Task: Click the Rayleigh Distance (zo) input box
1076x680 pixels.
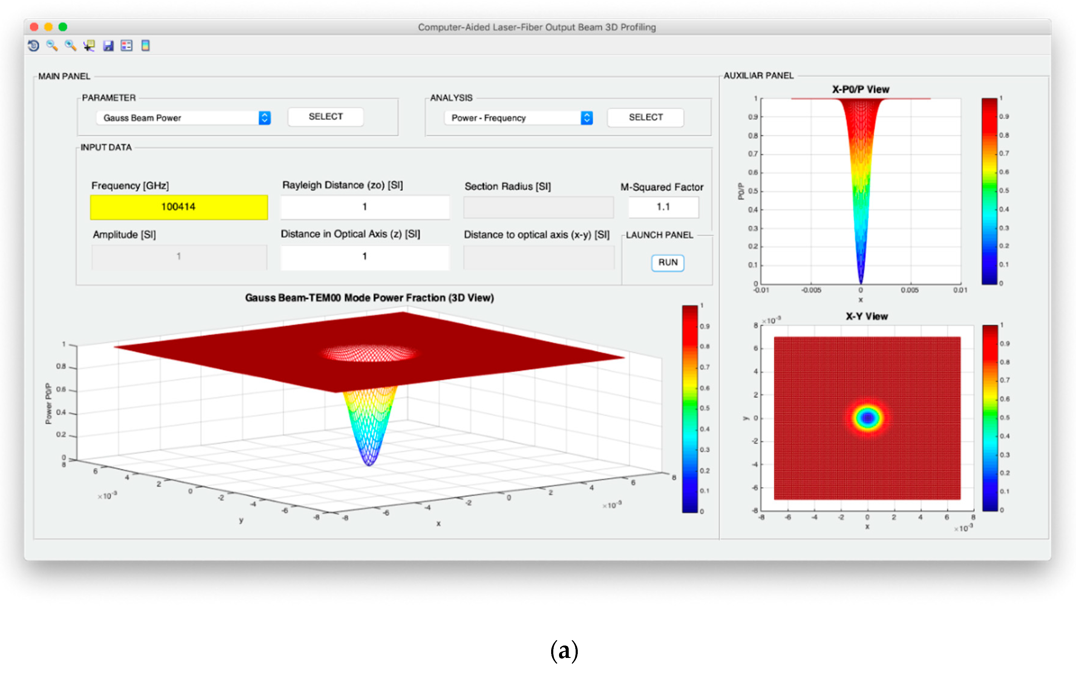Action: point(365,207)
